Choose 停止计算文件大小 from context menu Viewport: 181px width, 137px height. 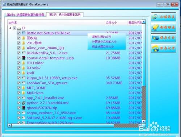pyautogui.click(x=103, y=47)
